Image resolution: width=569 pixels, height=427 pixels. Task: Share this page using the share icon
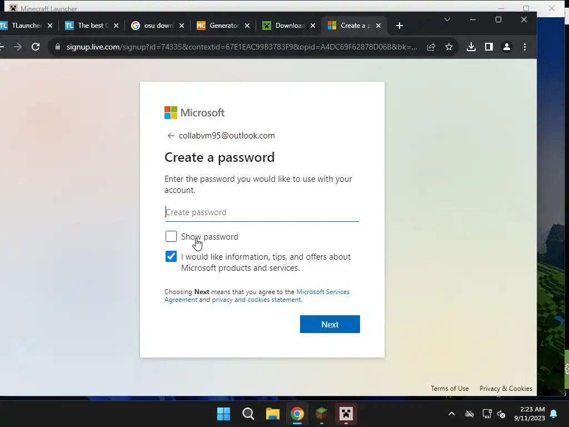tap(431, 47)
